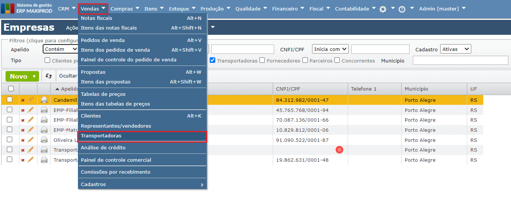Click the refresh list icon beside Novo
Viewport: 511px width, 204px height.
(x=48, y=76)
